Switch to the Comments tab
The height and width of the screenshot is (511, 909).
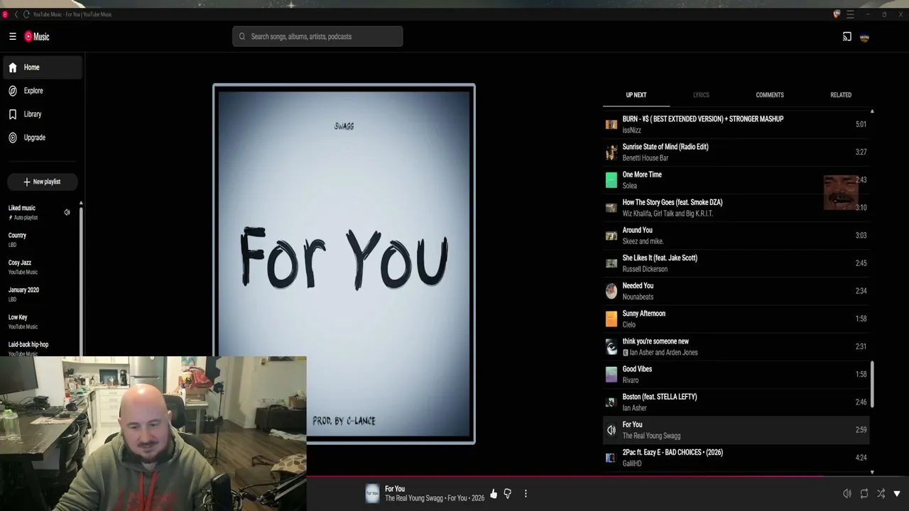point(770,95)
